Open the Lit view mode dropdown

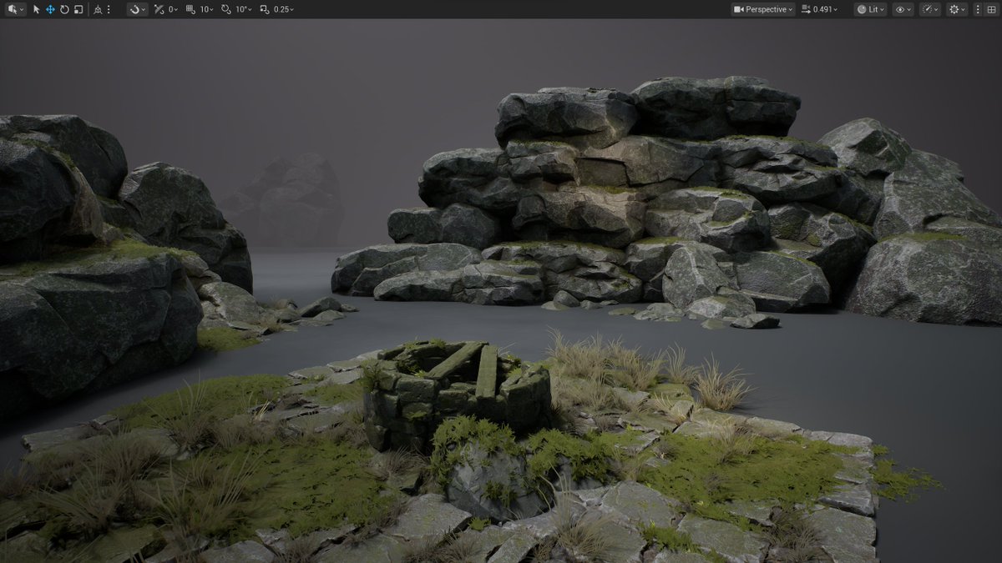click(x=870, y=9)
